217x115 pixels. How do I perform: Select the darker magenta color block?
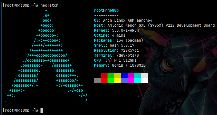(131, 75)
